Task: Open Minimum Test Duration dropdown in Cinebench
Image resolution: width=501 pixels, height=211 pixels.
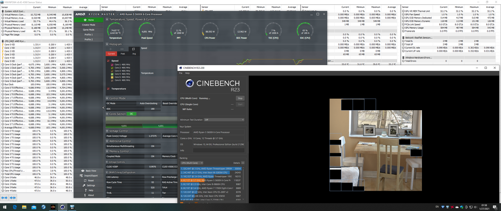Action: click(224, 120)
